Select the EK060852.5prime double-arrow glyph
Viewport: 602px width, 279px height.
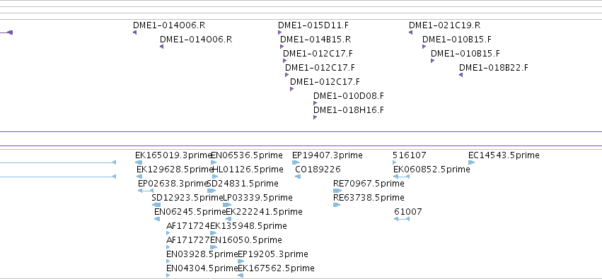(x=402, y=177)
